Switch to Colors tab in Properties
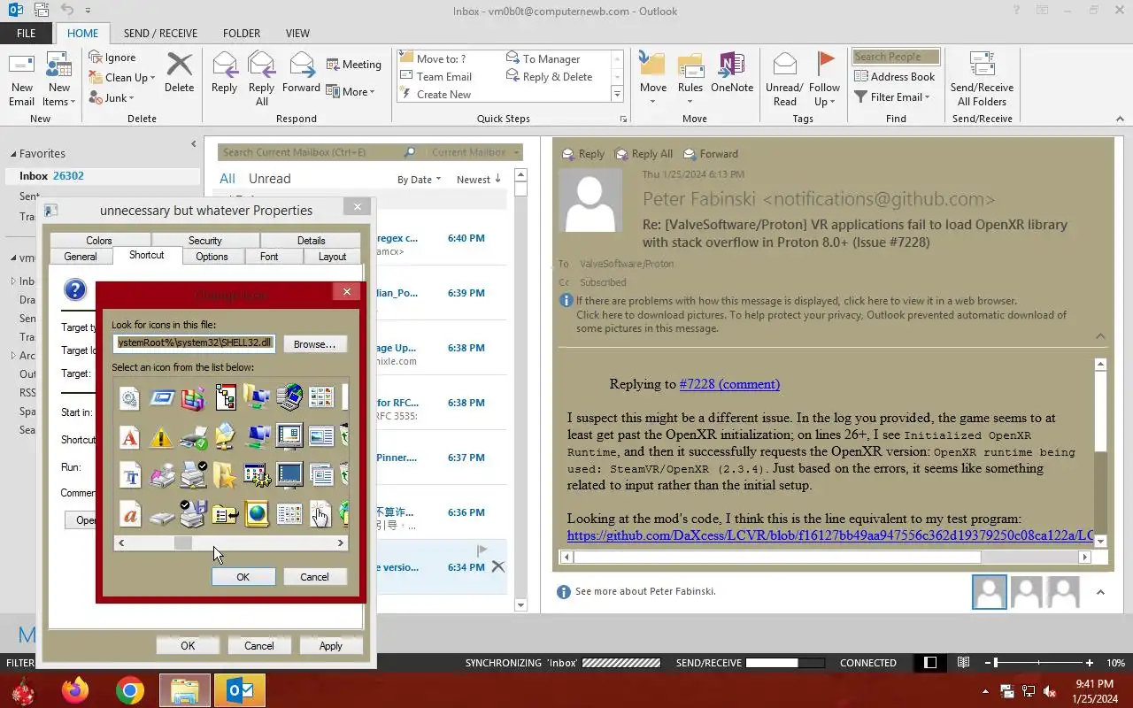The width and height of the screenshot is (1133, 708). 99,240
